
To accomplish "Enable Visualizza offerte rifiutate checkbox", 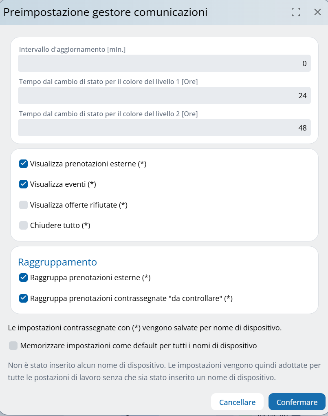I will click(24, 205).
